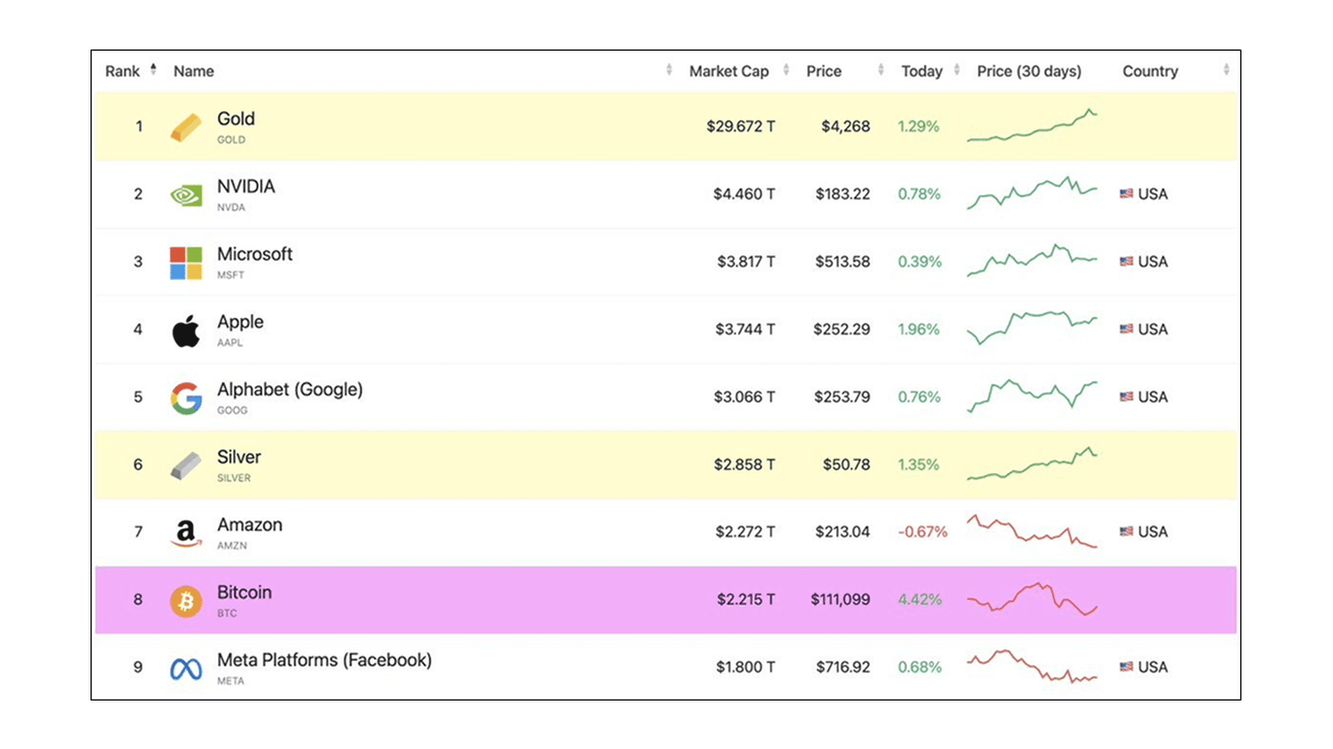Click the Amazon logo icon

[186, 532]
